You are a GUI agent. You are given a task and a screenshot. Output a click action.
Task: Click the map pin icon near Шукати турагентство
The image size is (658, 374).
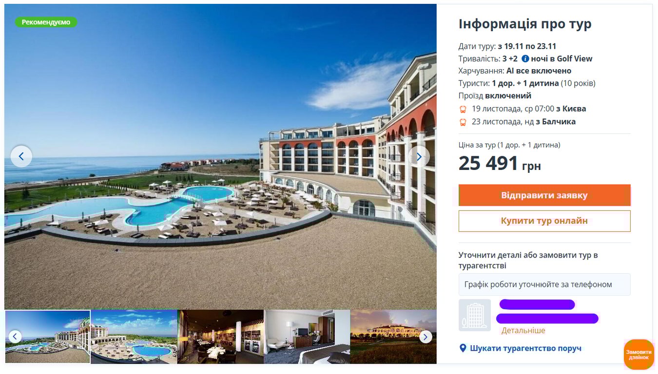coord(463,348)
